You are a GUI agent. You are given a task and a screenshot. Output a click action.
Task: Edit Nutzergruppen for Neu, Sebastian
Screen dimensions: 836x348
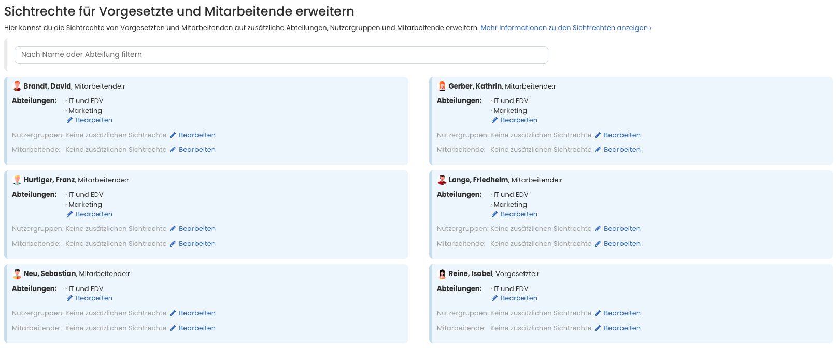197,313
